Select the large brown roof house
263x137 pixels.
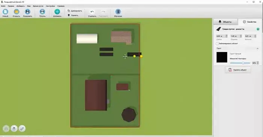[96, 95]
